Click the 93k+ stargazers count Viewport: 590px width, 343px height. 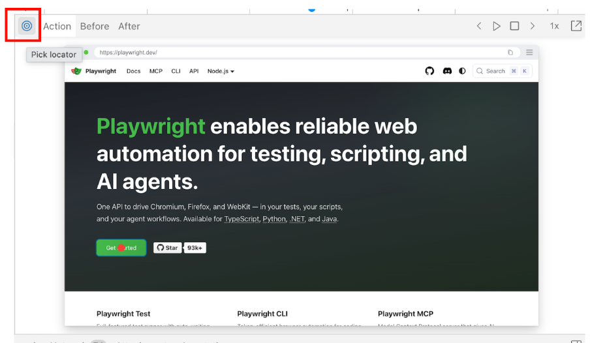[195, 248]
